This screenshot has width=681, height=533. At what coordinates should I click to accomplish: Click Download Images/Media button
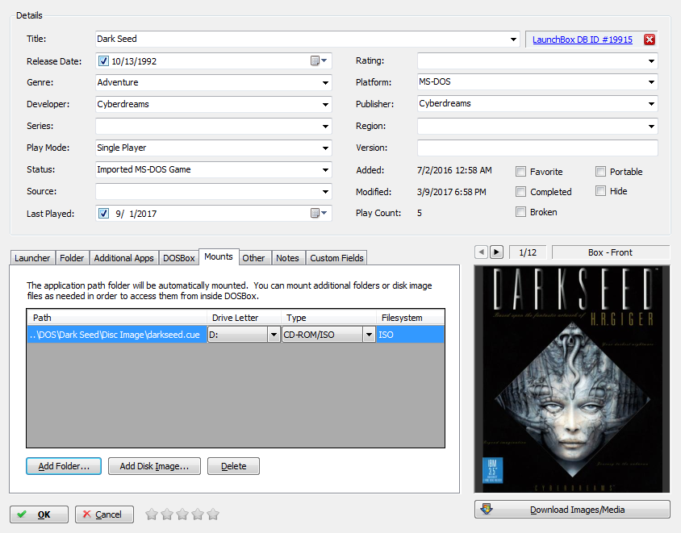tap(572, 509)
